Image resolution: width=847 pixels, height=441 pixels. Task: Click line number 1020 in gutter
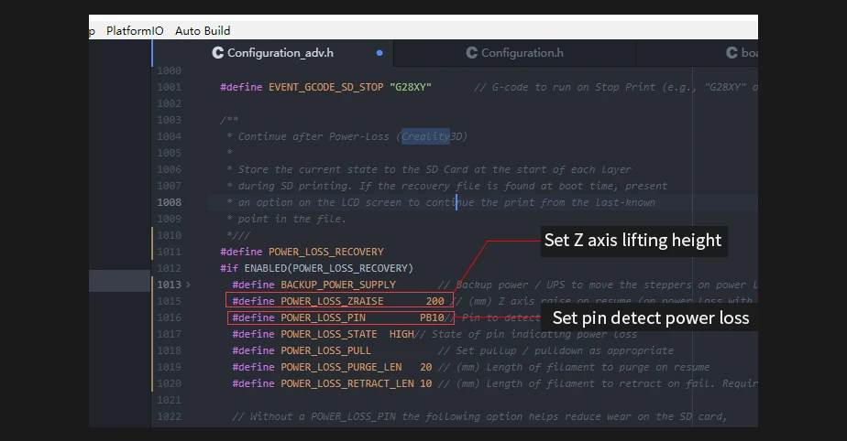(169, 383)
